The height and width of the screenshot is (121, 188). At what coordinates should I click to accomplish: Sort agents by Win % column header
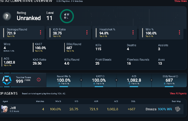click(x=58, y=101)
